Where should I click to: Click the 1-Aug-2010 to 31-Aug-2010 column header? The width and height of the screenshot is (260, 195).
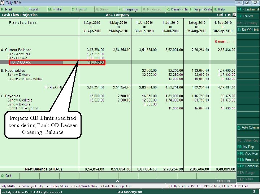click(x=197, y=27)
